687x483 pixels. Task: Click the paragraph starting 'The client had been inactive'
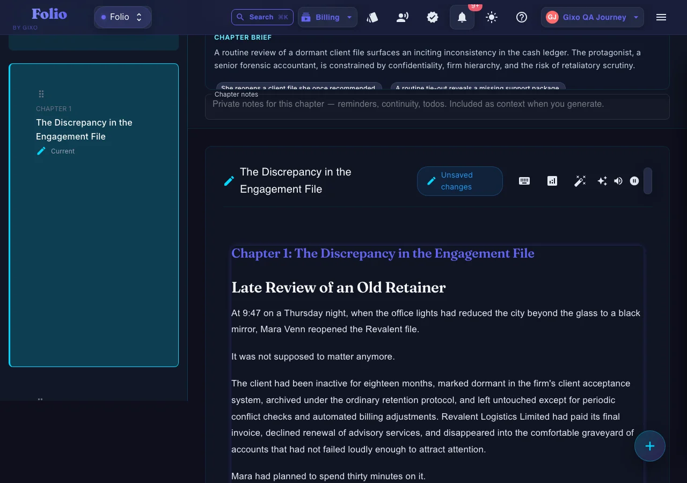[x=433, y=416]
